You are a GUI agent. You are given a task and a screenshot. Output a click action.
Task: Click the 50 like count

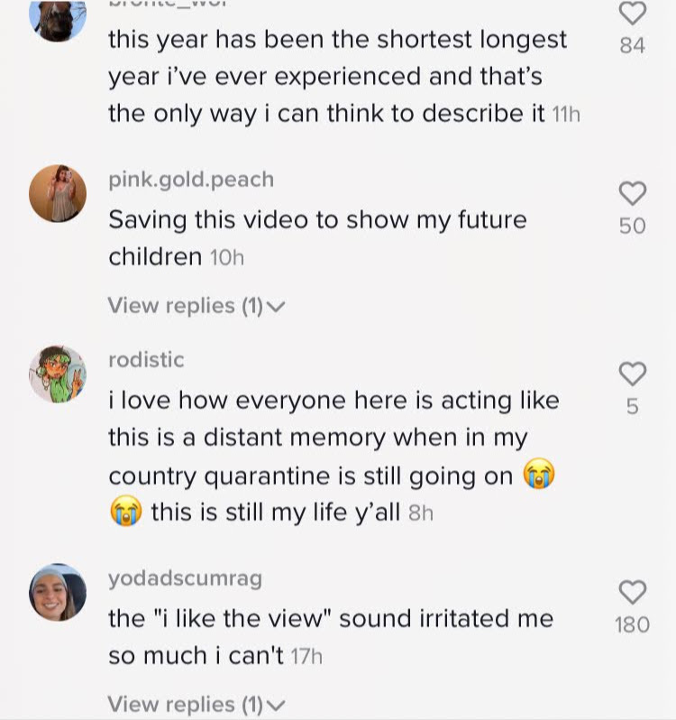(633, 226)
